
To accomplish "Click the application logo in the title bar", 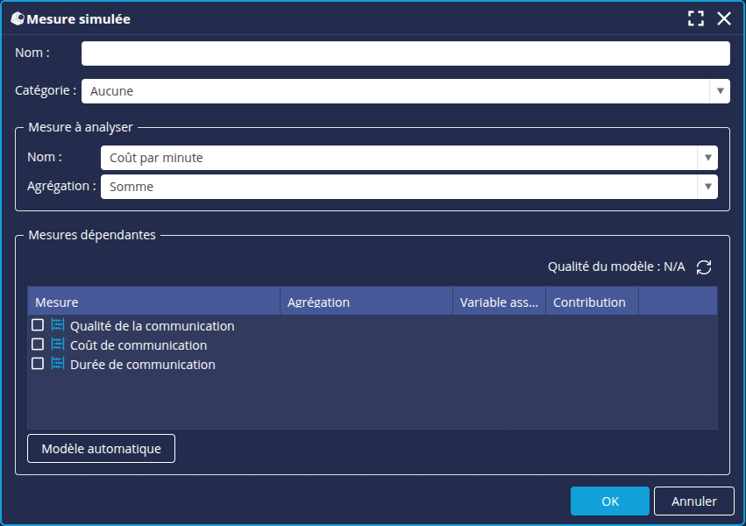I will [19, 18].
